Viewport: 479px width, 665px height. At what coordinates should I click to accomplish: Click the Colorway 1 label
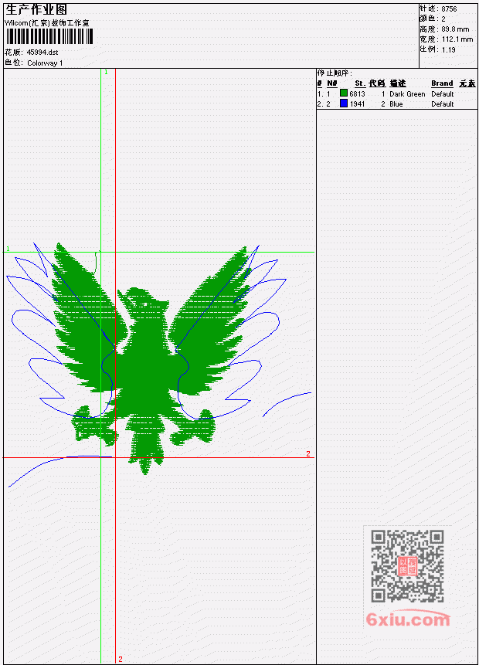tap(45, 63)
